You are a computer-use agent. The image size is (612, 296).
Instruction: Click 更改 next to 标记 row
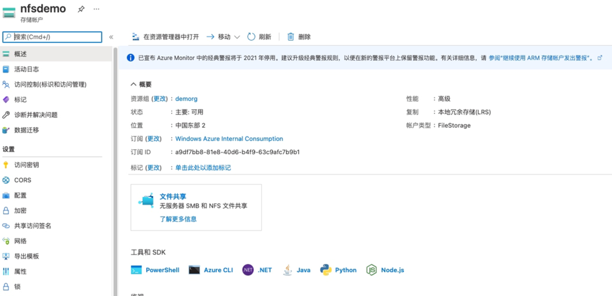154,167
